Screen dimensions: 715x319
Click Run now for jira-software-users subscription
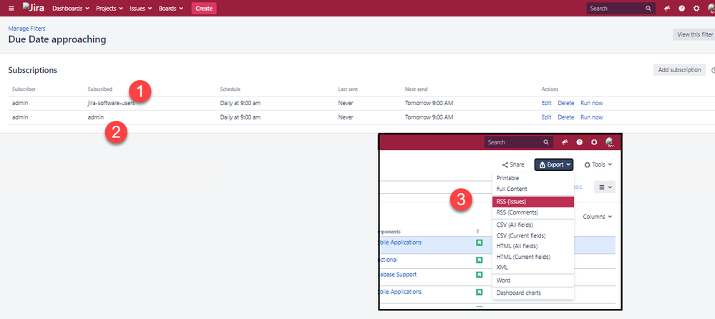(x=591, y=103)
